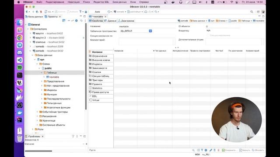Open Telegram from the Dock
280x157 pixels.
click(x=20, y=45)
